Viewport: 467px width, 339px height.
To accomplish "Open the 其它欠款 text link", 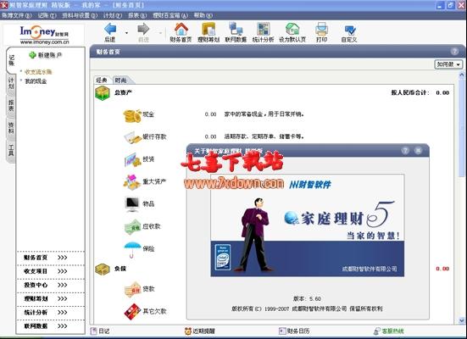I will [x=154, y=311].
